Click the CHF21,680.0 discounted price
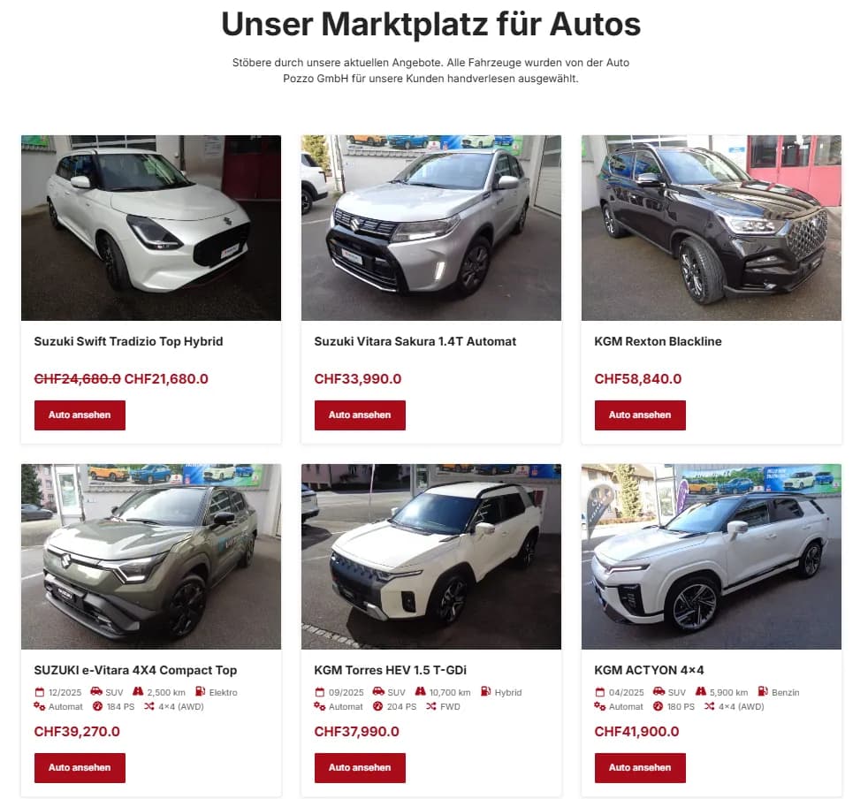This screenshot has height=799, width=868. point(166,379)
